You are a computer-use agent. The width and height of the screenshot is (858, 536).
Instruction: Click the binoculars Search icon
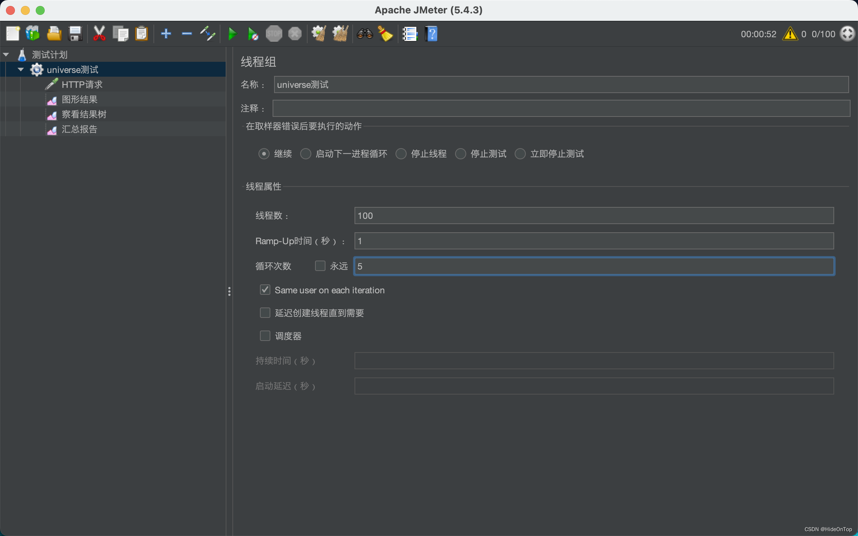point(365,34)
